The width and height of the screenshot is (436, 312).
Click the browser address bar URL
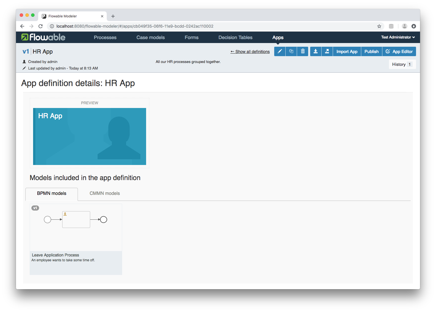(x=135, y=26)
